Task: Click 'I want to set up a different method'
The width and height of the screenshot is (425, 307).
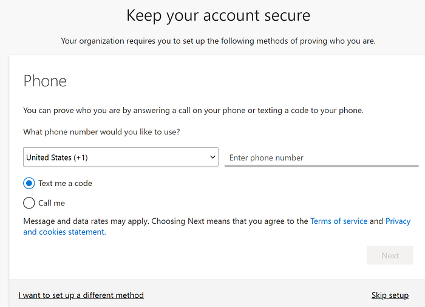Action: coord(81,295)
